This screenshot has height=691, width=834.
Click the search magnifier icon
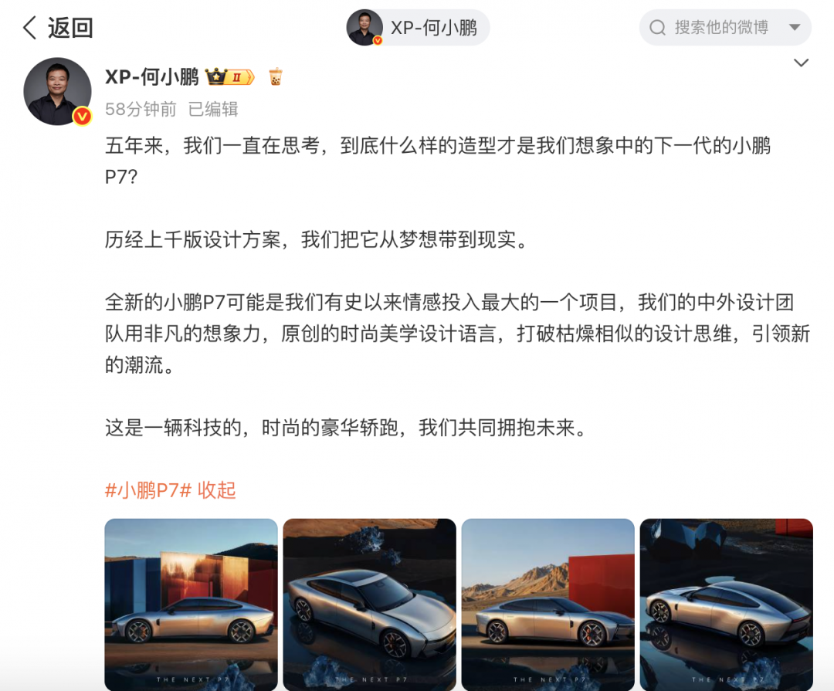pyautogui.click(x=657, y=28)
